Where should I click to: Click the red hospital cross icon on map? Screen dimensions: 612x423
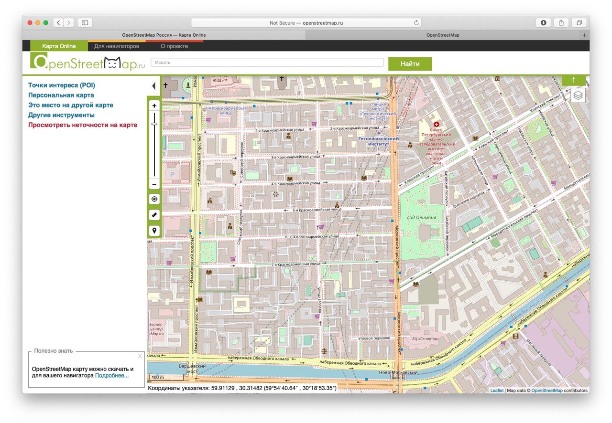pyautogui.click(x=436, y=124)
